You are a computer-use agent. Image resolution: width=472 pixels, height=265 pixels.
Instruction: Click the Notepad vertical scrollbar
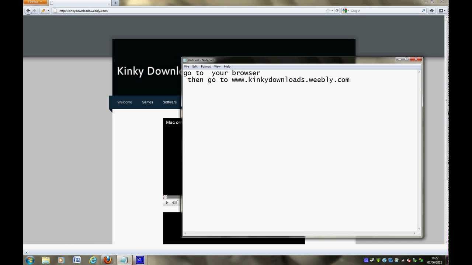[x=419, y=150]
